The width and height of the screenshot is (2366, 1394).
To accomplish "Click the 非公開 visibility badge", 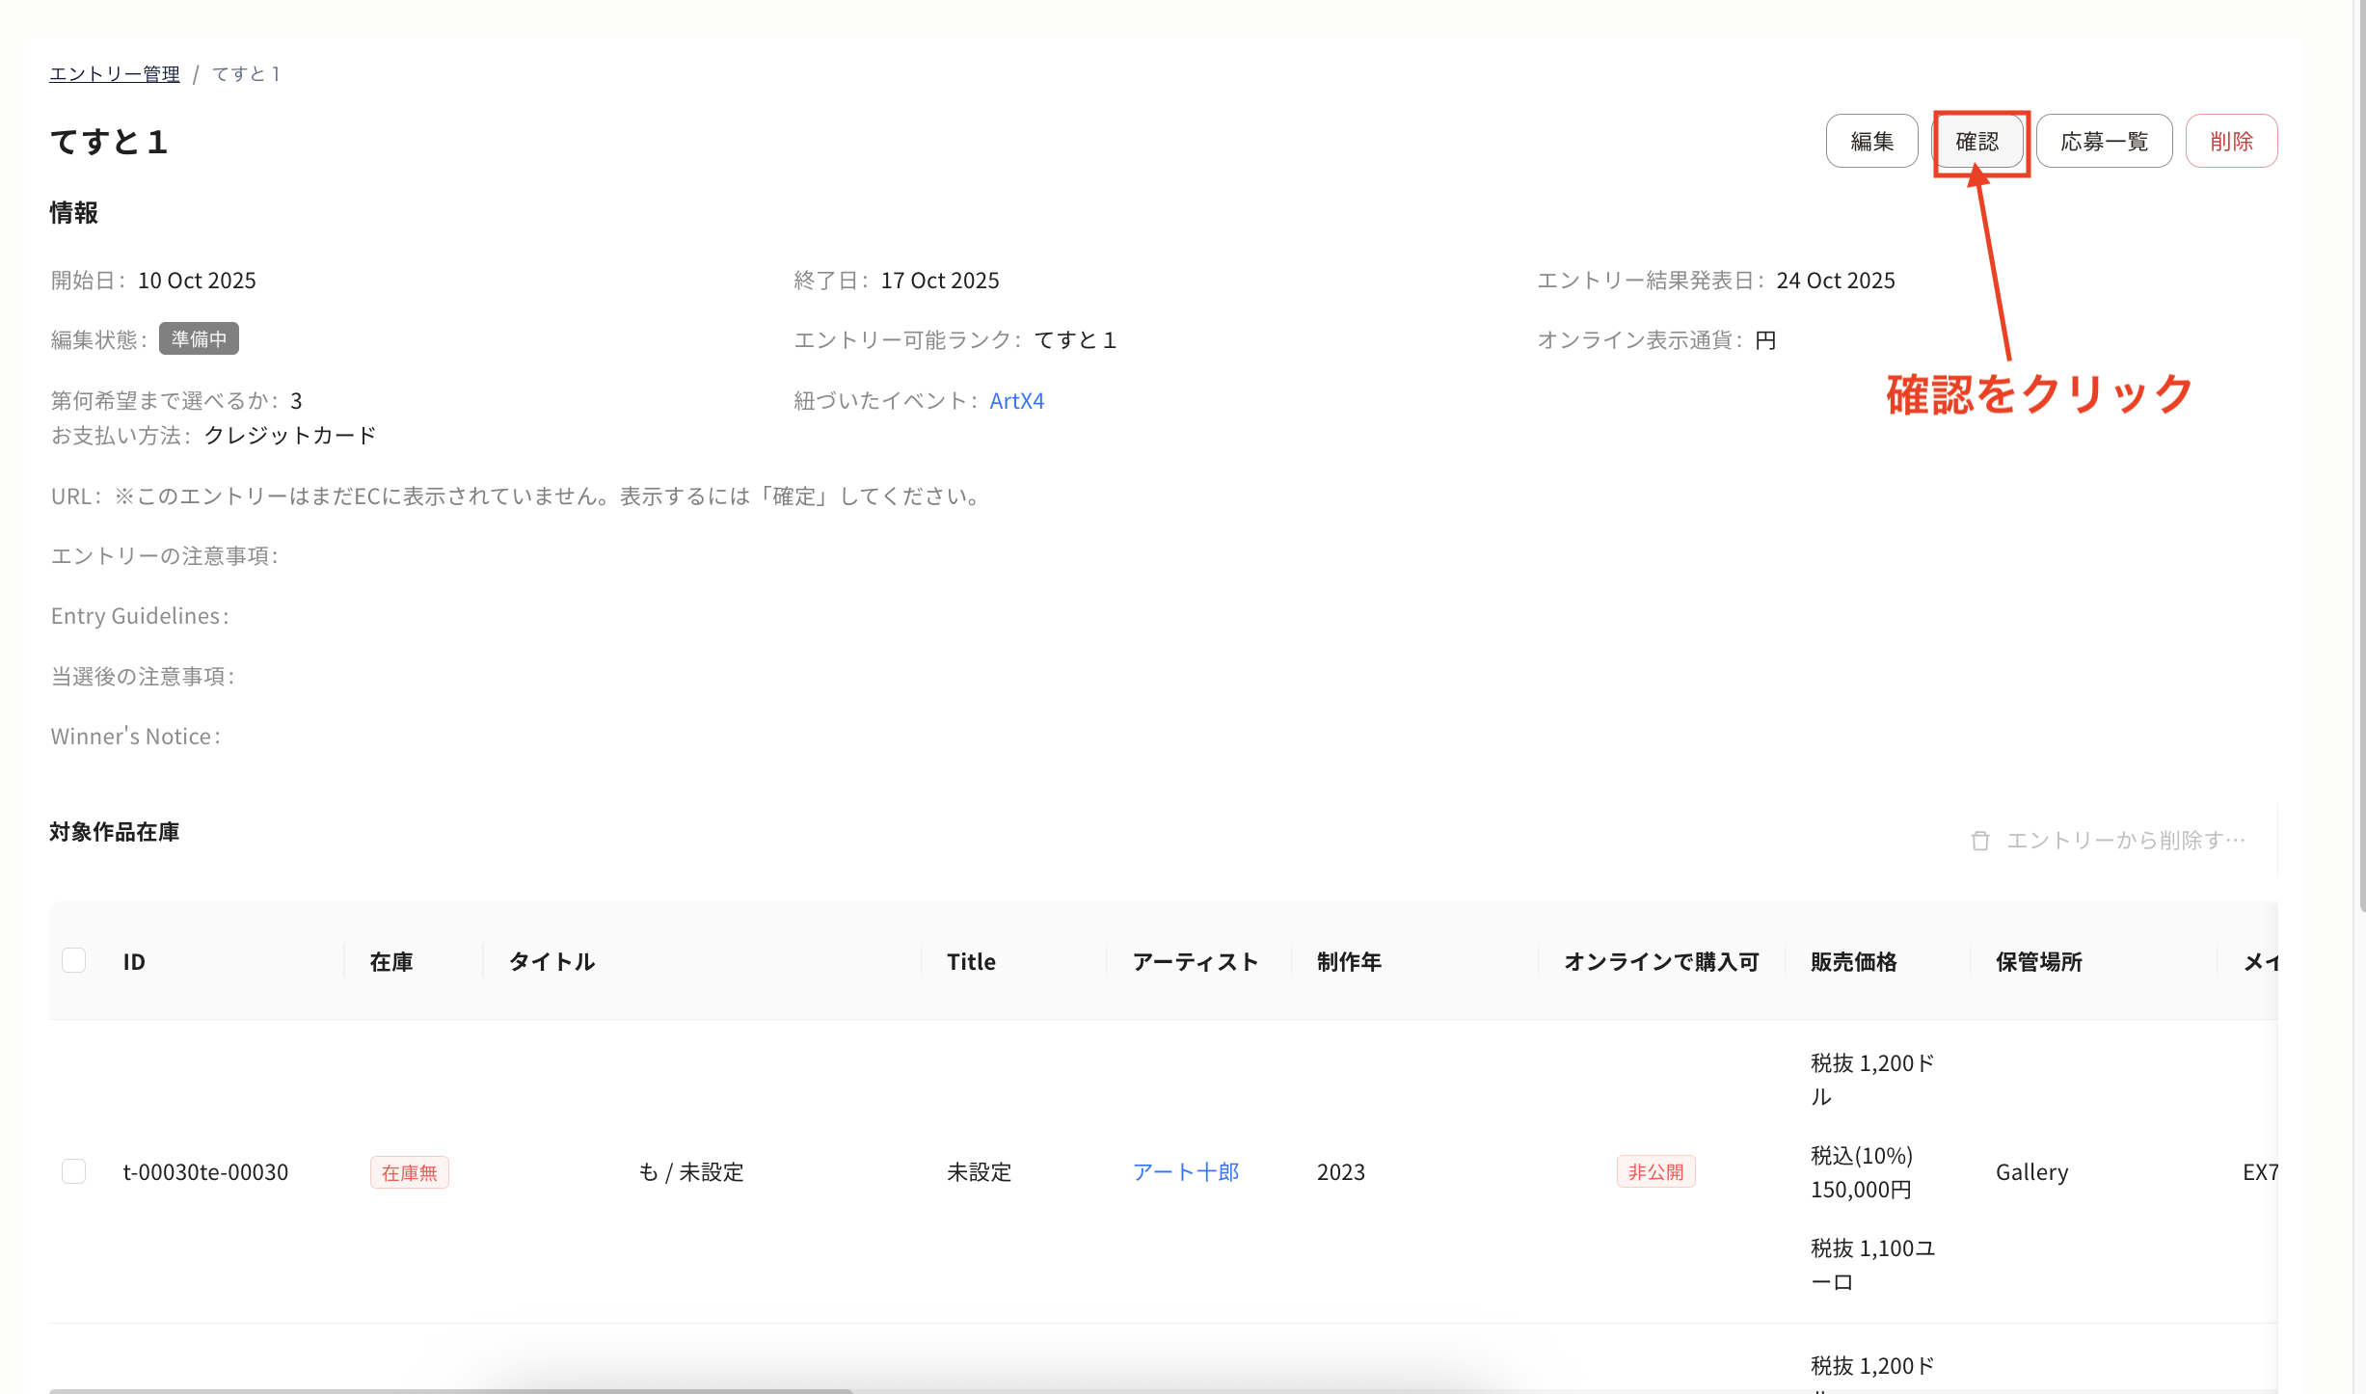I will tap(1655, 1170).
